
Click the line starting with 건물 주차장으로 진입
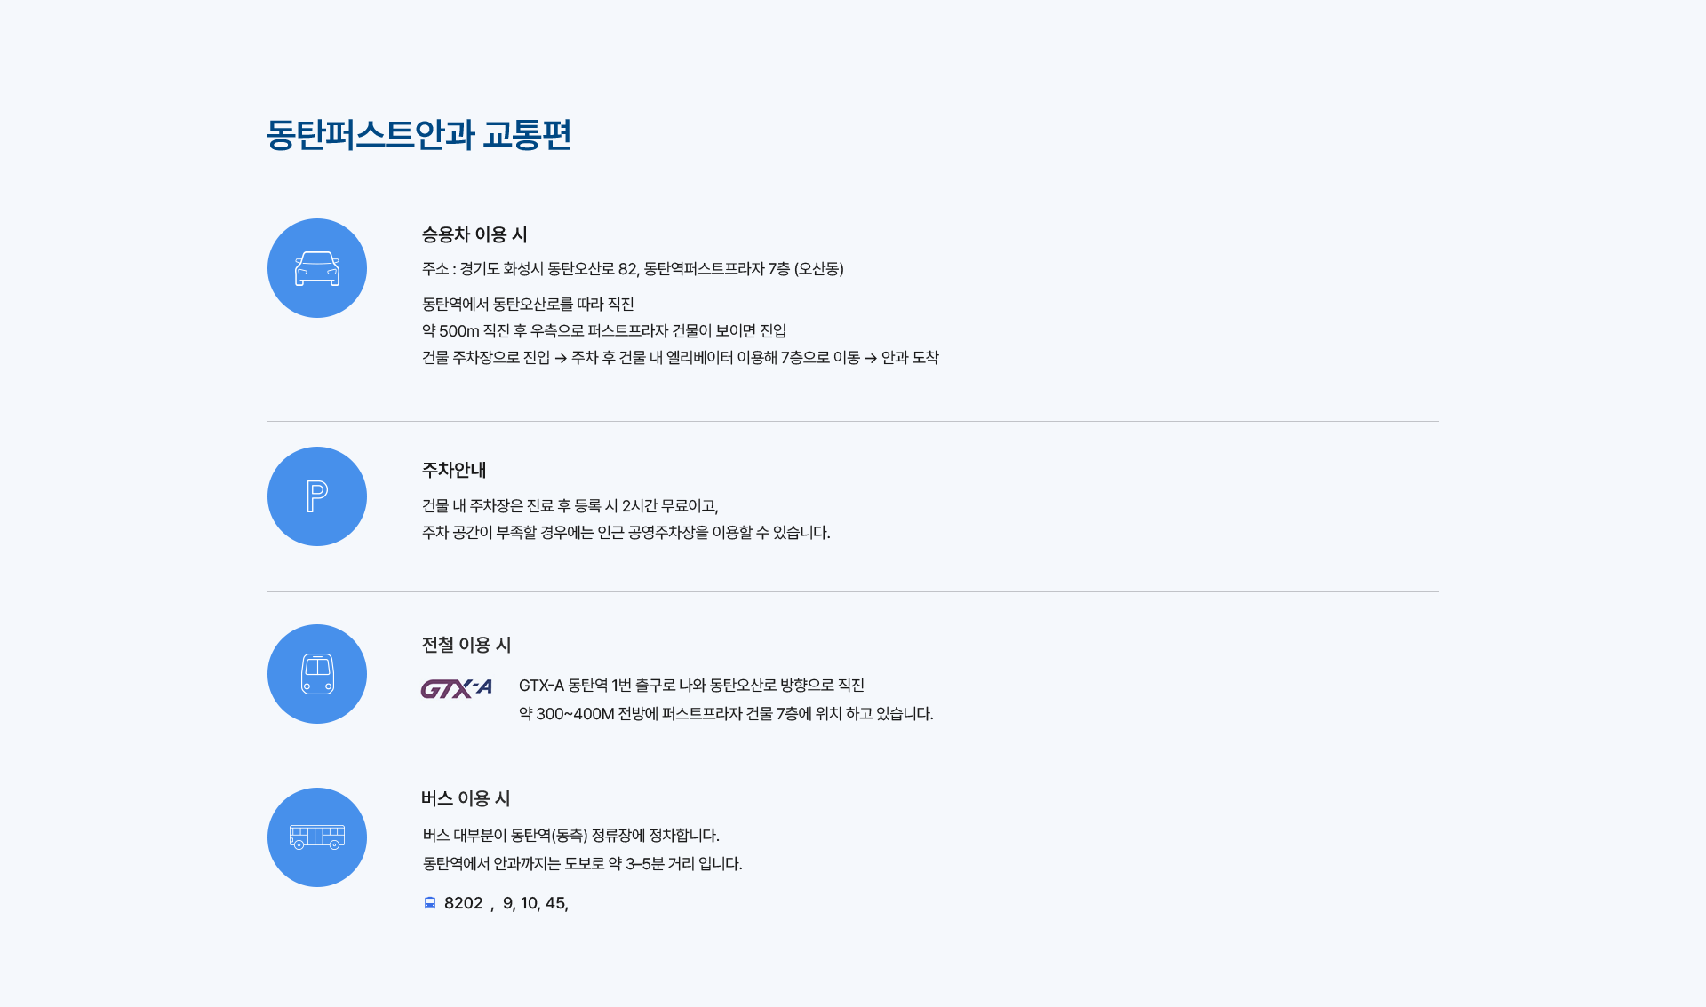point(680,358)
